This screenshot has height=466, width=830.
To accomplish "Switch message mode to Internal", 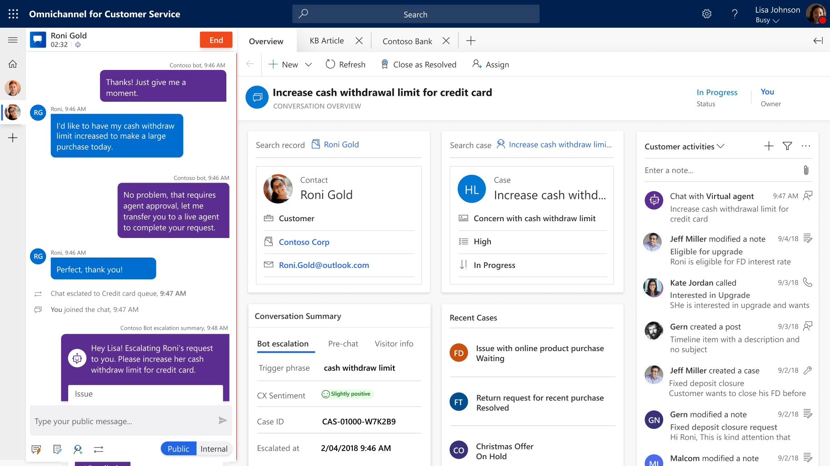I will [x=214, y=448].
